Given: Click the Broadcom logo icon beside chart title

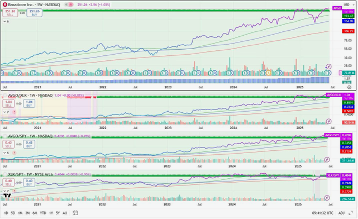Looking at the screenshot, I should coord(5,4).
